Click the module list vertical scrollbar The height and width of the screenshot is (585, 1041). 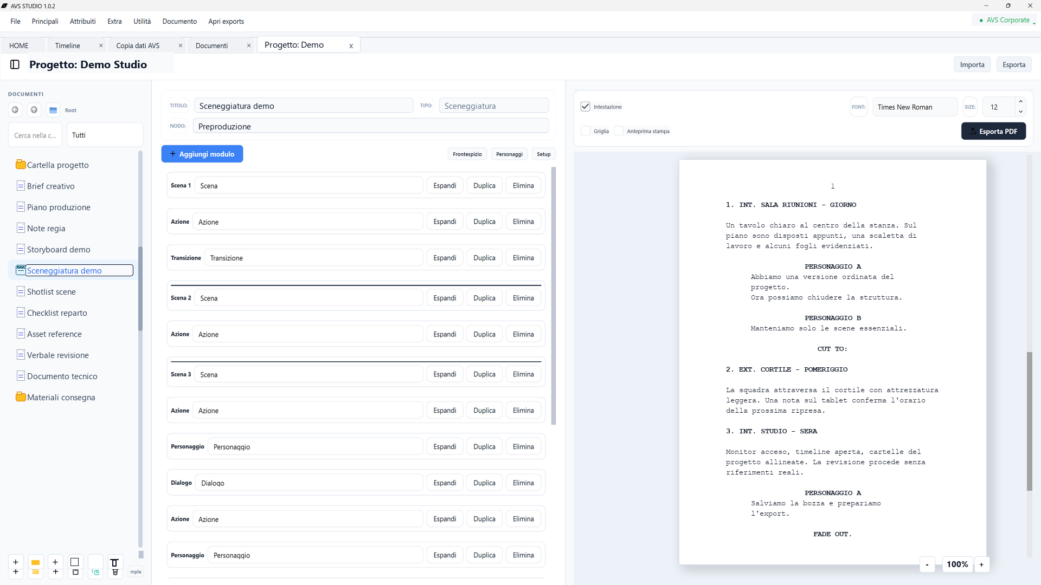coord(554,296)
